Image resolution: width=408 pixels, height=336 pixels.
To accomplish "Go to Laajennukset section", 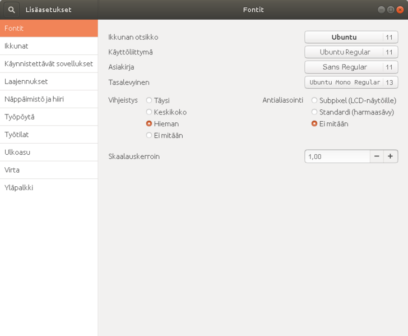I will (49, 81).
